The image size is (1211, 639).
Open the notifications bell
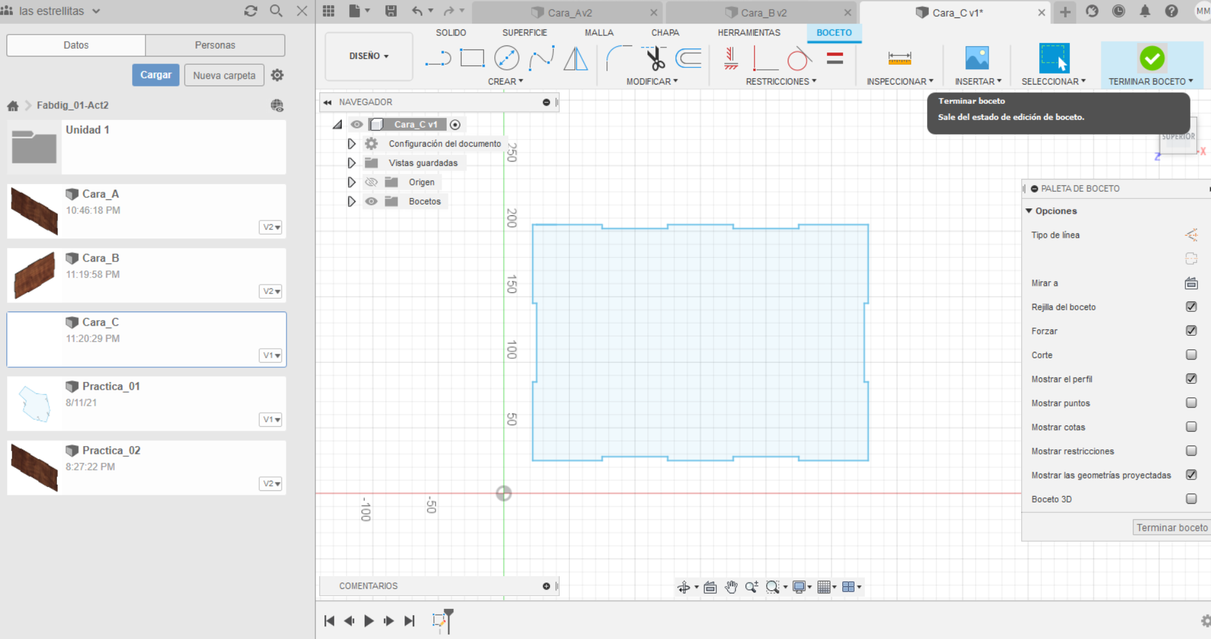[x=1145, y=11]
